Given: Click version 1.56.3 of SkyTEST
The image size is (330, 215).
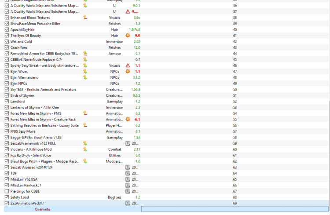Looking at the screenshot, I should [136, 89].
